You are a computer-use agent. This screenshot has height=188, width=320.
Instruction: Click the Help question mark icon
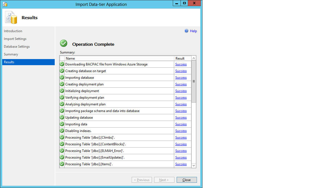click(186, 31)
